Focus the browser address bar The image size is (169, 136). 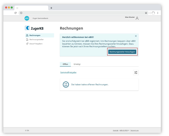click(x=83, y=13)
